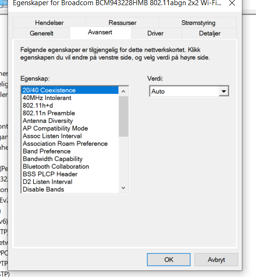Select D2 Listen Interval property
256x277 pixels.
(70, 182)
